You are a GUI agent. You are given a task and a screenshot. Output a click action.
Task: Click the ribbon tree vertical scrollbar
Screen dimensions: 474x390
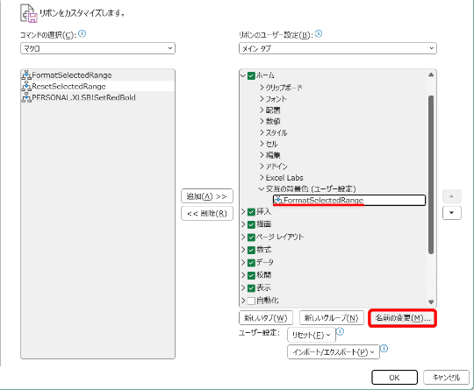coord(431,174)
